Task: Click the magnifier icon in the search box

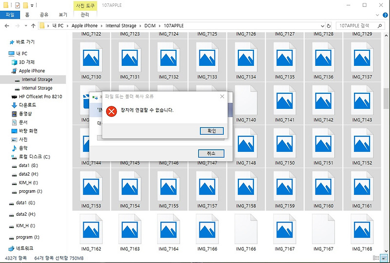Action: (x=380, y=26)
